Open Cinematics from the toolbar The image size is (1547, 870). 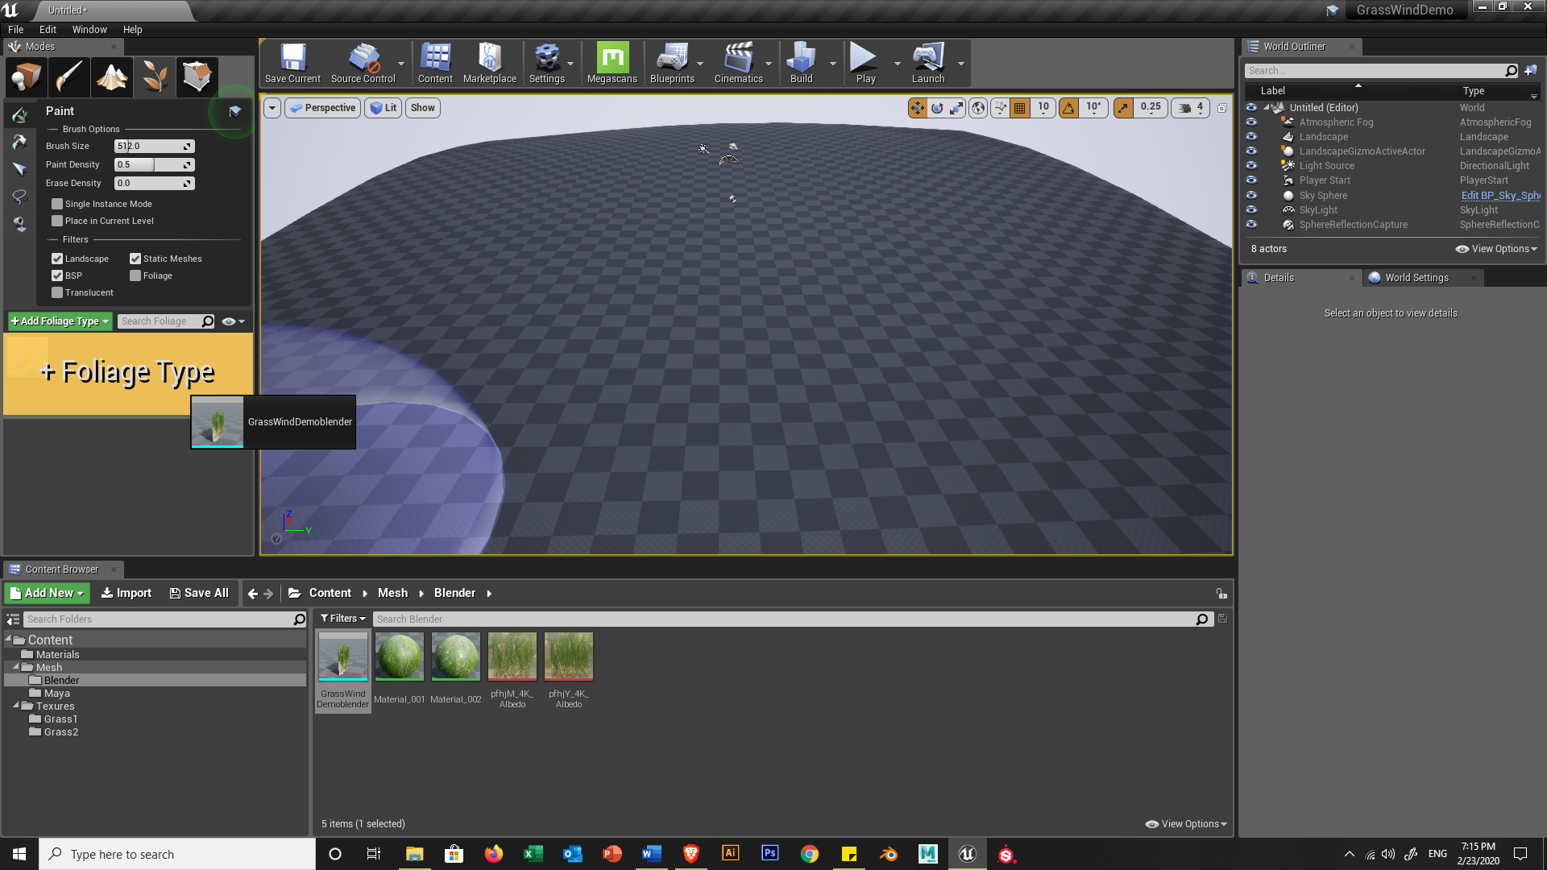coord(737,63)
